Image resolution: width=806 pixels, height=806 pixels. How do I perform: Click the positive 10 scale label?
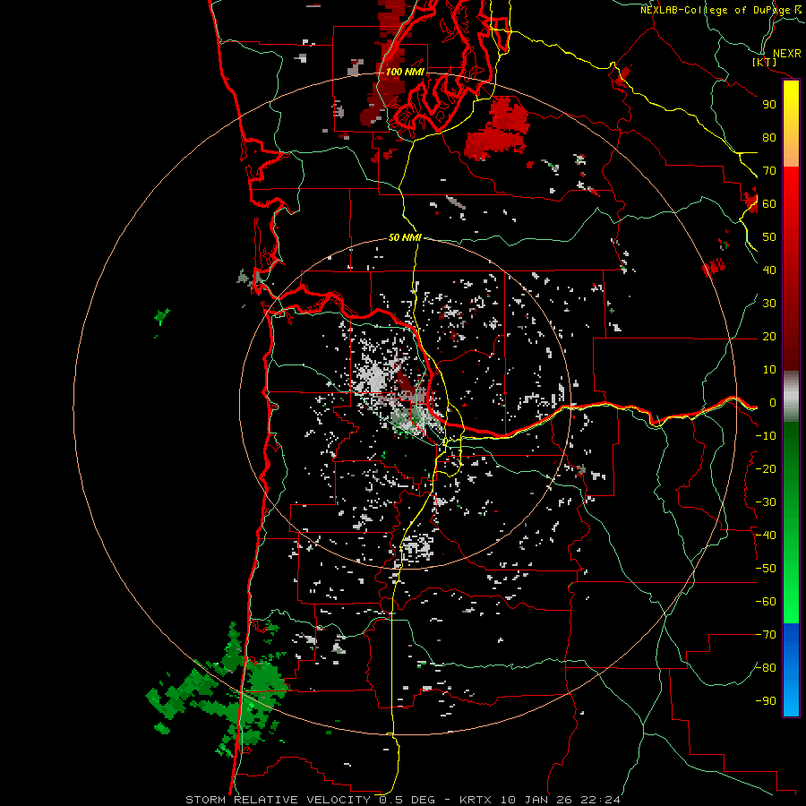pyautogui.click(x=769, y=370)
